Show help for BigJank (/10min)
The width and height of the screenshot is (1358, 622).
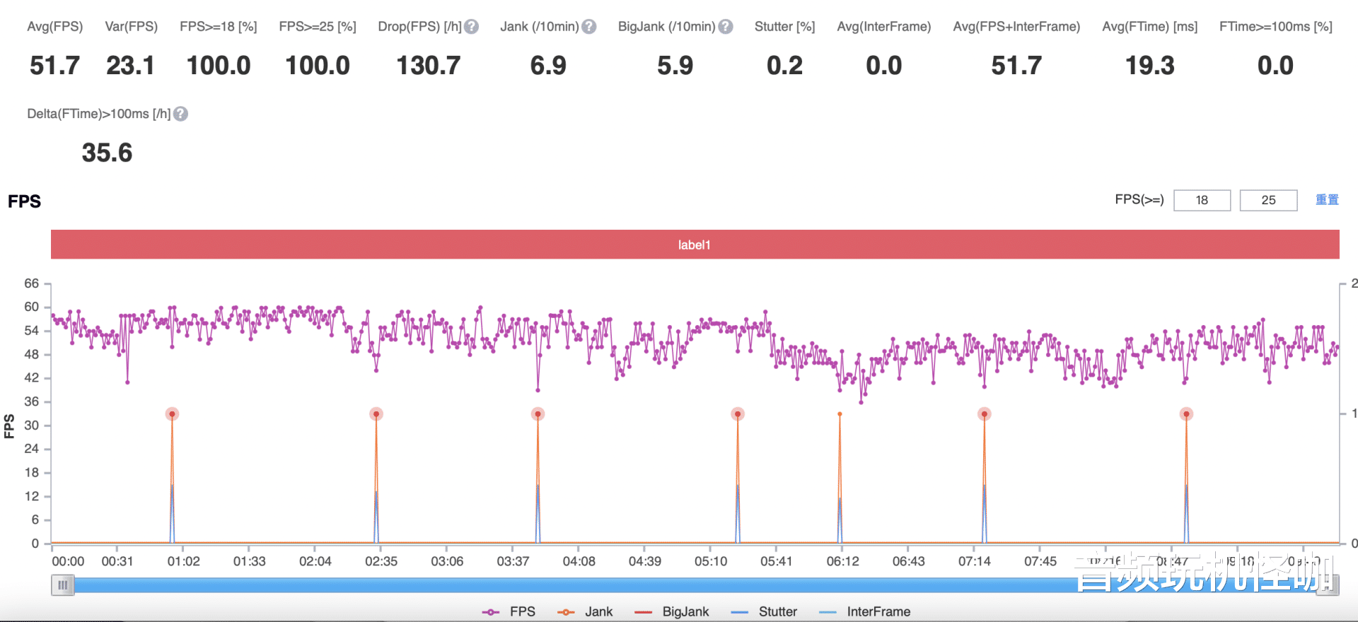(x=726, y=27)
